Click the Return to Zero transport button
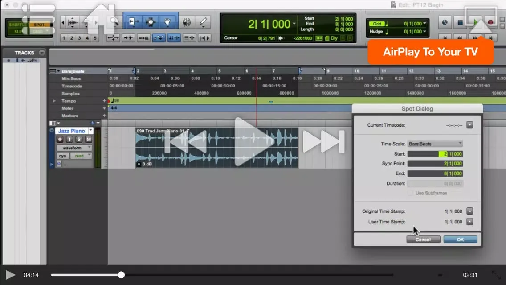Viewport: 506px width, 285px height. [x=445, y=38]
